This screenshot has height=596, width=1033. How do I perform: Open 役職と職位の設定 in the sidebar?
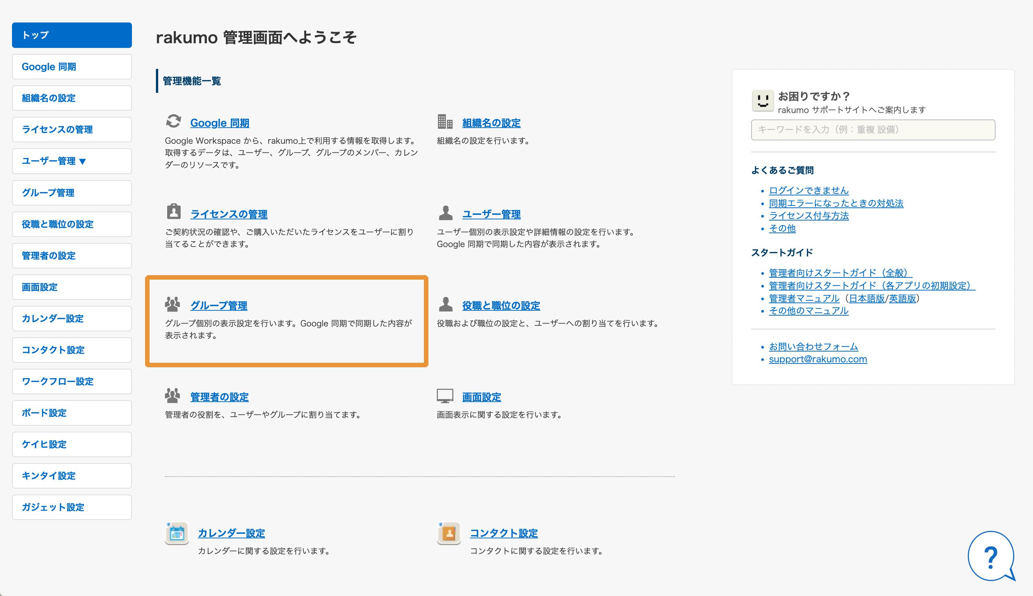click(x=72, y=224)
